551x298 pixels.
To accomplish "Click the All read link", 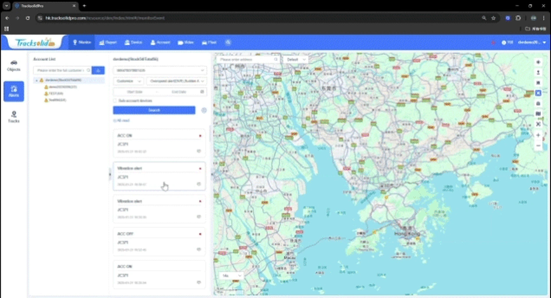I will pyautogui.click(x=121, y=120).
